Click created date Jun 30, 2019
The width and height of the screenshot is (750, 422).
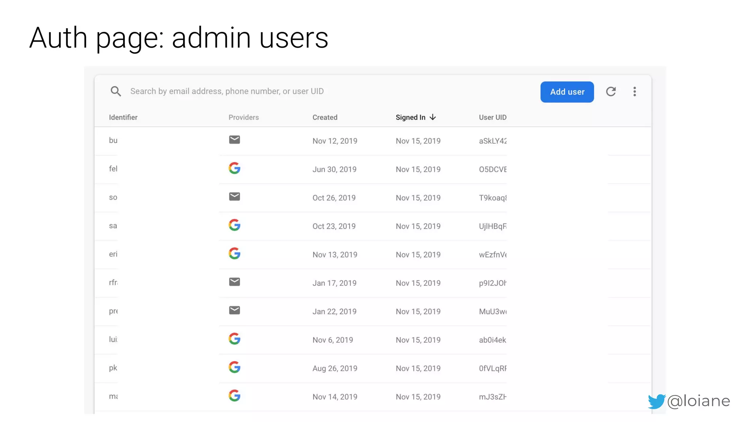click(x=334, y=170)
